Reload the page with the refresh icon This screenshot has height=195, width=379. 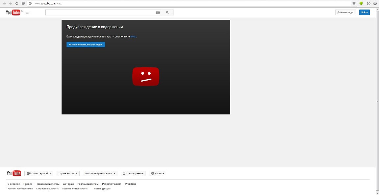[17, 4]
